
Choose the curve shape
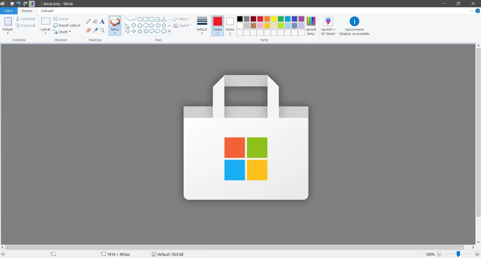coord(134,19)
